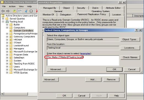This screenshot has width=144, height=100.
Task: Click the HRDept OU folder icon
Action: pos(11,40)
